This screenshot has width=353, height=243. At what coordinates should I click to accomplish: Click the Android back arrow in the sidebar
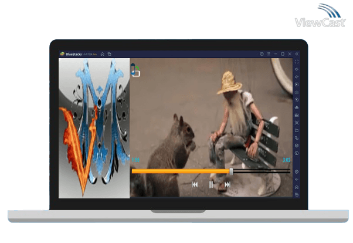click(x=297, y=180)
